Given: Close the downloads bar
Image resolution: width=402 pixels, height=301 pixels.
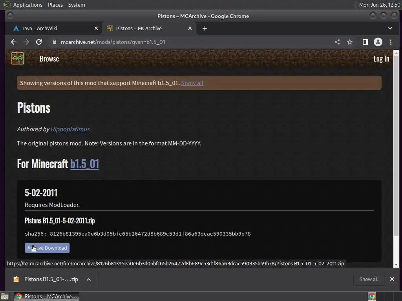Looking at the screenshot, I should pyautogui.click(x=392, y=279).
